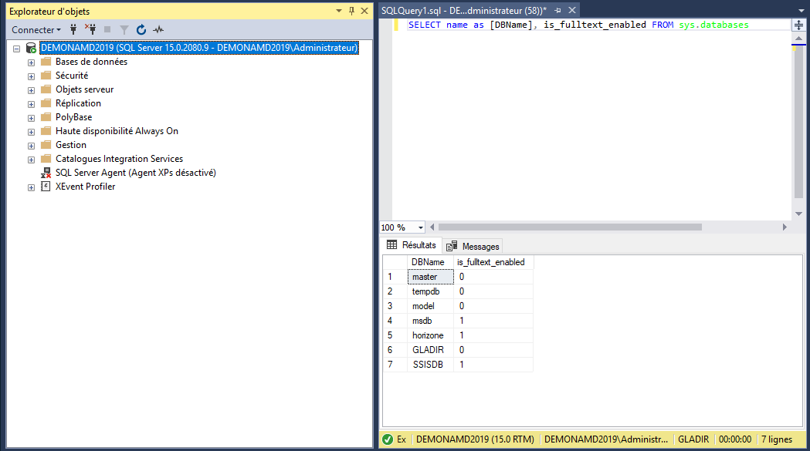
Task: Close the SQLQuery1.sql tab
Action: 571,11
